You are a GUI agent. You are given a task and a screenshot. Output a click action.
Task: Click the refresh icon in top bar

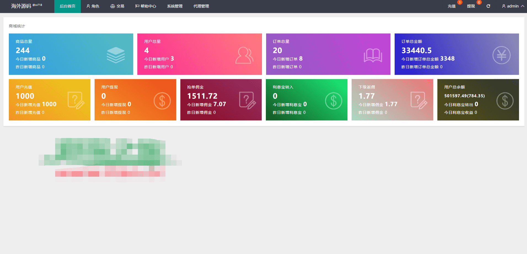pyautogui.click(x=488, y=6)
